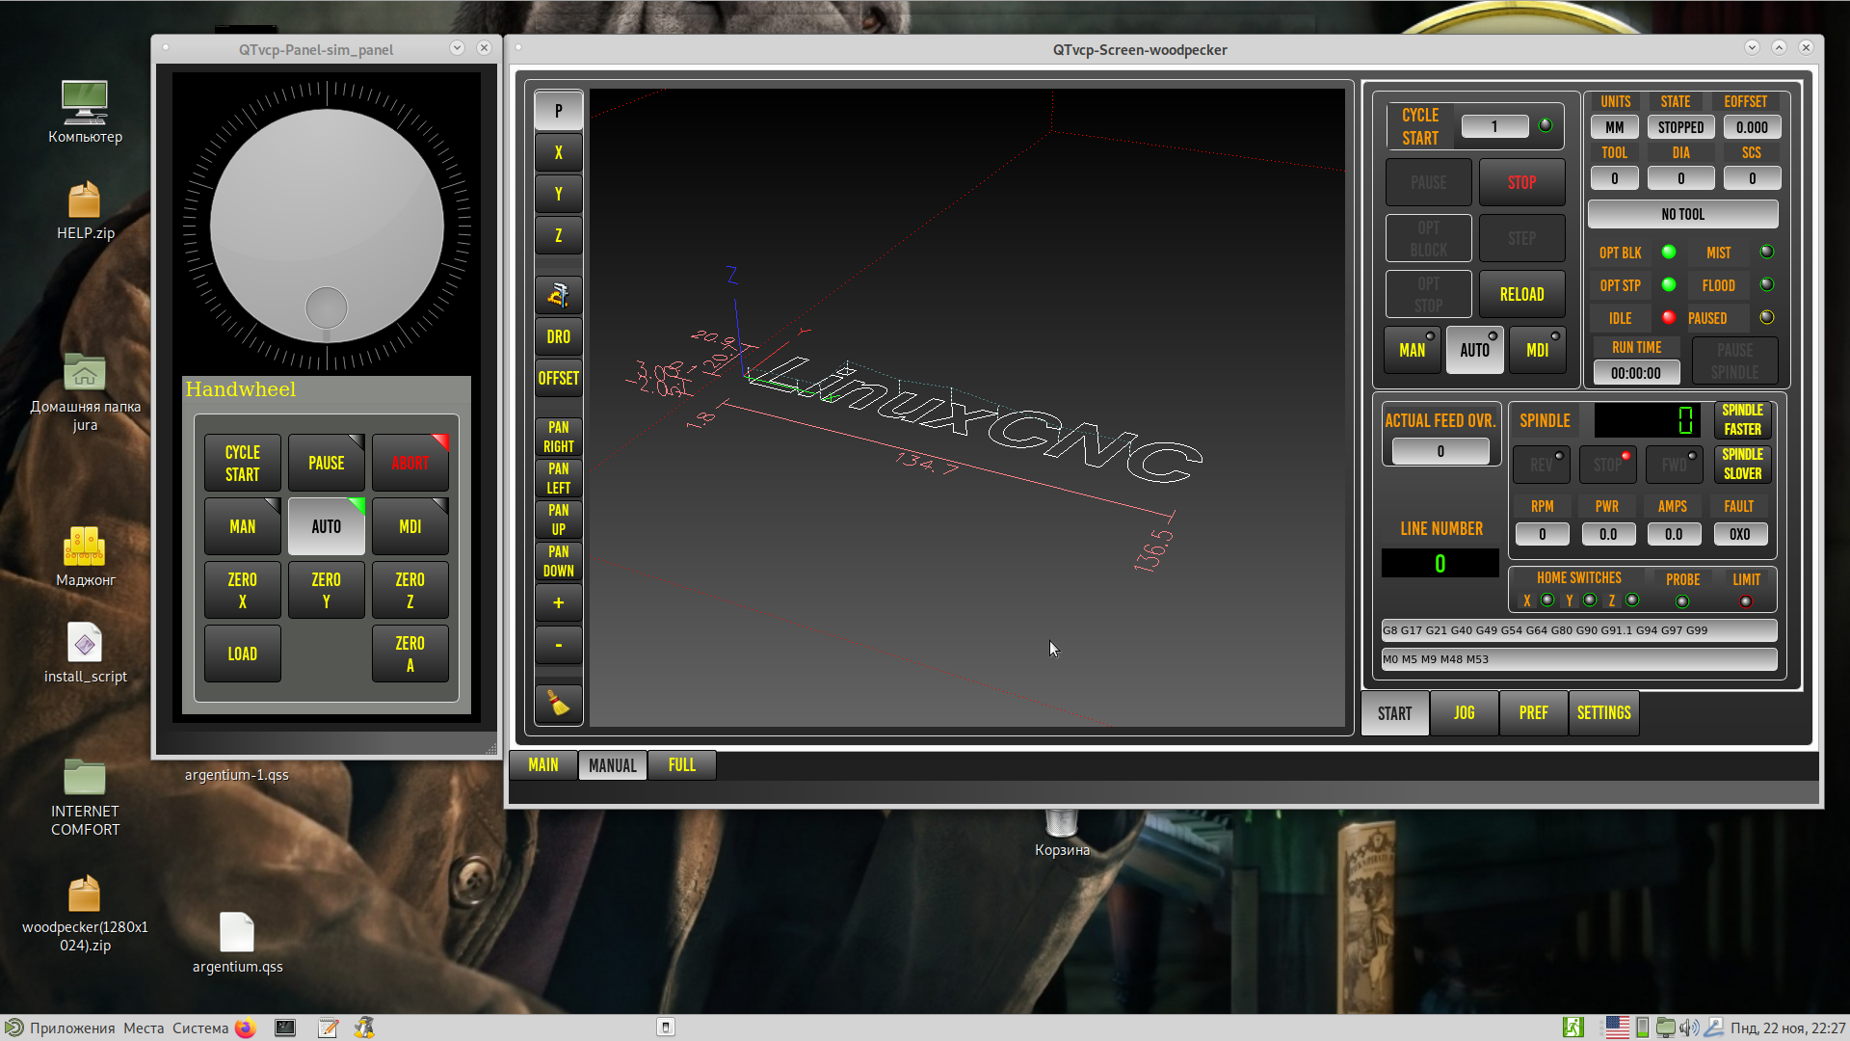Switch the preview to X view
The image size is (1850, 1041).
click(558, 152)
